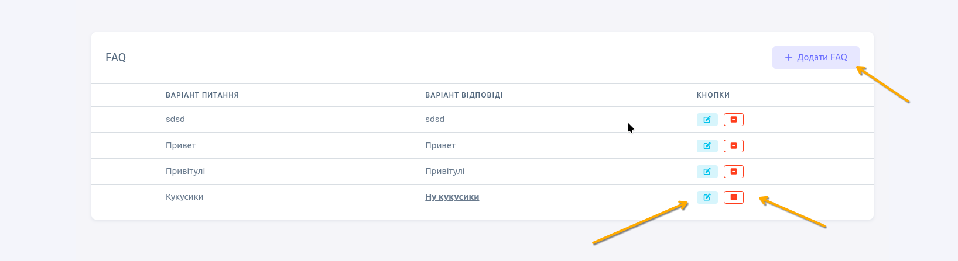Click the Привет answer cell
Image resolution: width=958 pixels, height=261 pixels.
[x=440, y=145]
